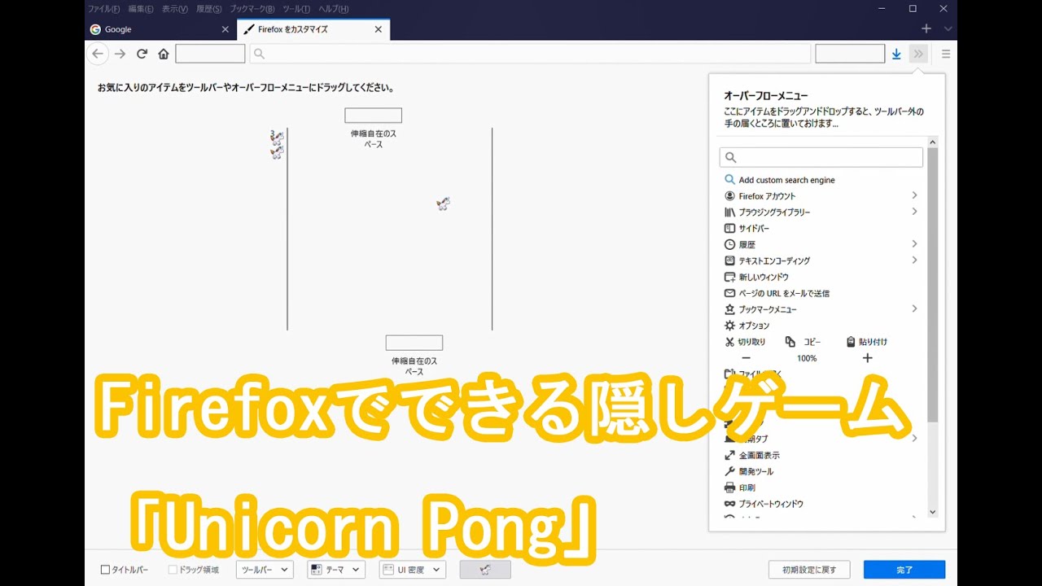Open the hamburger application menu
This screenshot has width=1042, height=586.
[x=946, y=54]
